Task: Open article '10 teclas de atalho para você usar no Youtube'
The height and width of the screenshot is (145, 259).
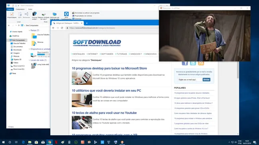Action: [104, 113]
